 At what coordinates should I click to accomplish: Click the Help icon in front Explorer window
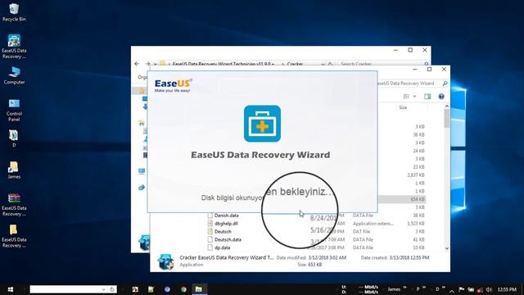pyautogui.click(x=441, y=97)
